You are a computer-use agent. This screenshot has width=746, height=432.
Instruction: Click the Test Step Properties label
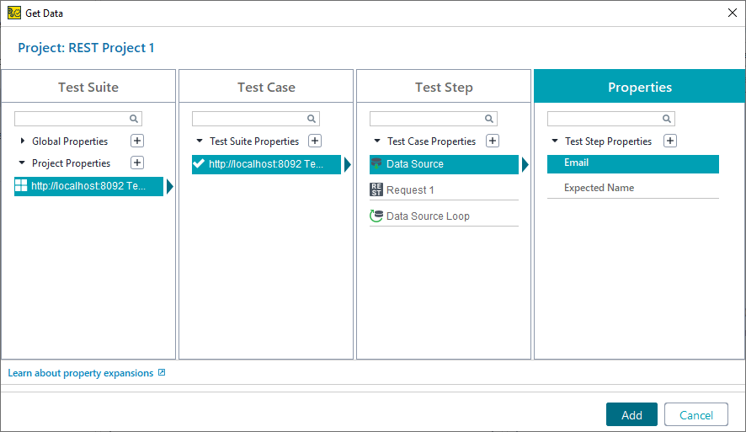[x=608, y=141]
